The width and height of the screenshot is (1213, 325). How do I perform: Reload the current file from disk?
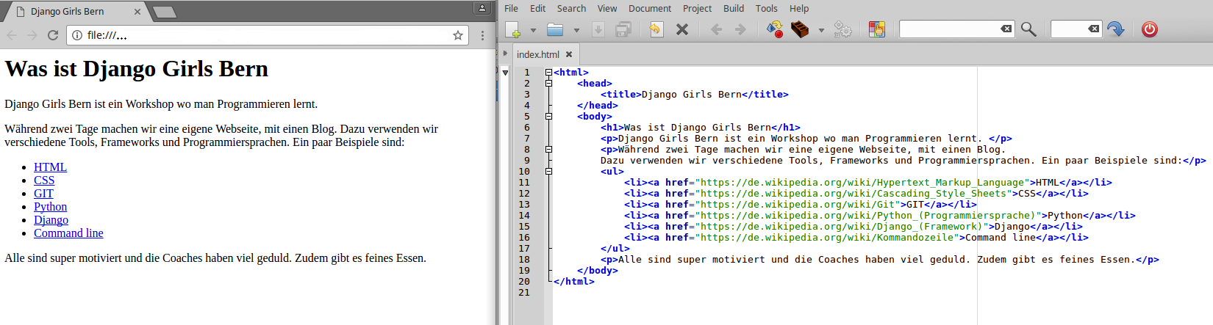click(x=656, y=29)
